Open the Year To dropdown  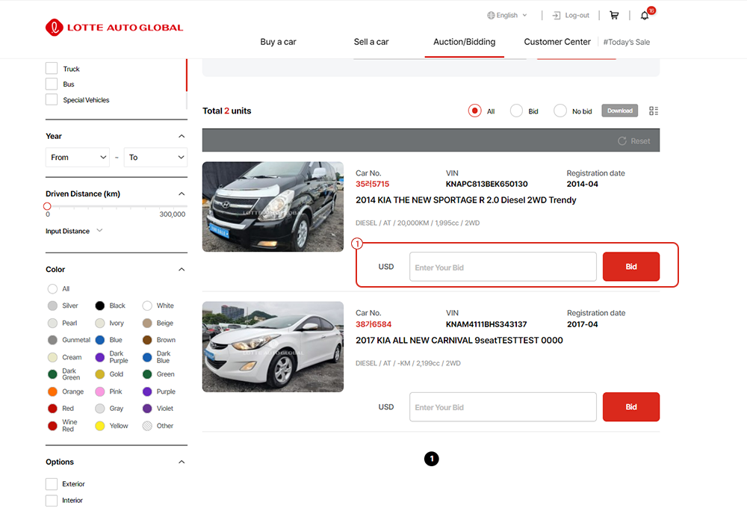156,158
